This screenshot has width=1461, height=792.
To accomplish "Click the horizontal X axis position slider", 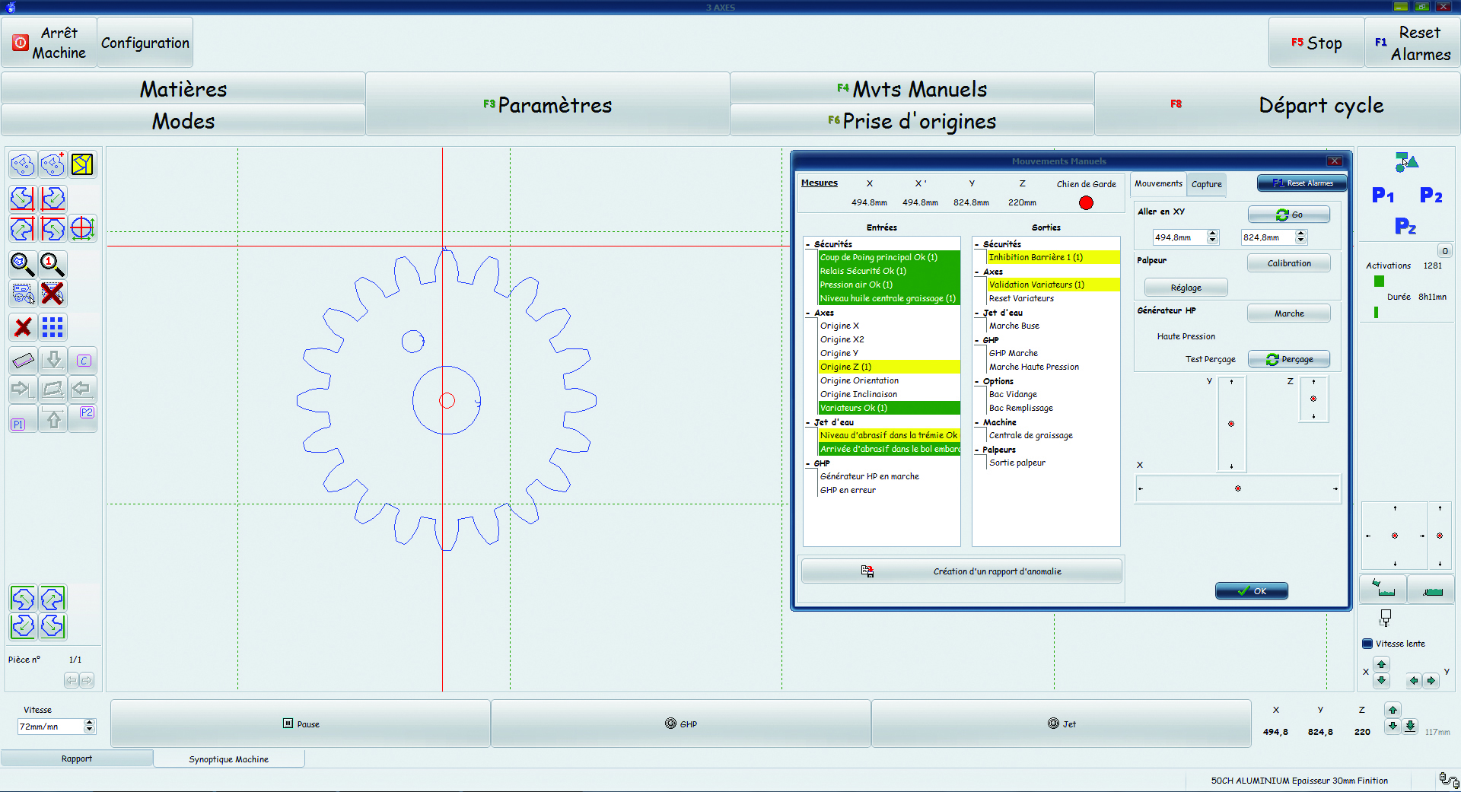I will coord(1237,488).
